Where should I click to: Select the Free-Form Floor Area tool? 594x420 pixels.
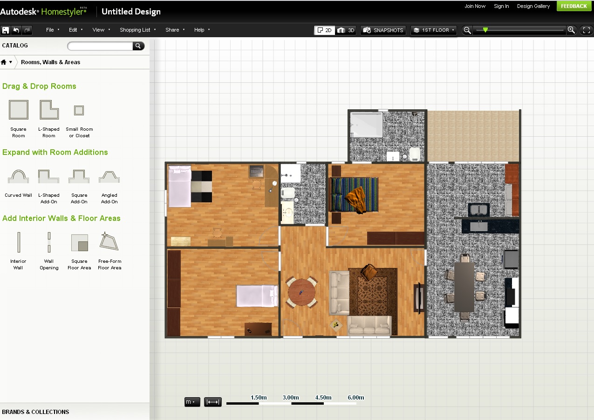click(x=109, y=242)
